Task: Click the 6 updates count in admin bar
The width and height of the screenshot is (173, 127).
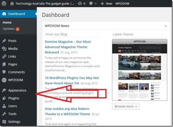Action: pyautogui.click(x=84, y=4)
